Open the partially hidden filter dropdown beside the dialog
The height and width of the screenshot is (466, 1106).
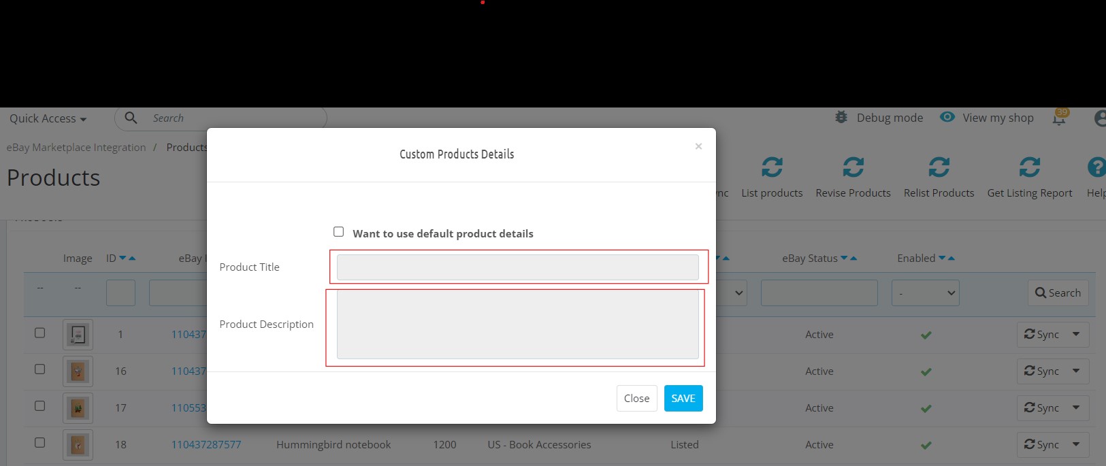(732, 293)
